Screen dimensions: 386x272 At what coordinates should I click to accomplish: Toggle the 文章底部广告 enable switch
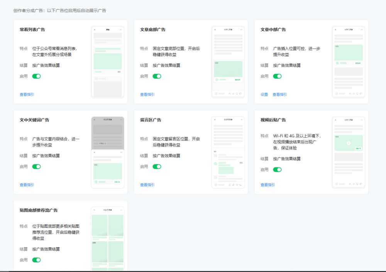[157, 76]
